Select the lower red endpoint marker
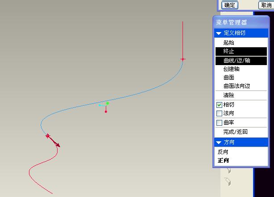Screen dimensions: 274x197 coord(48,136)
